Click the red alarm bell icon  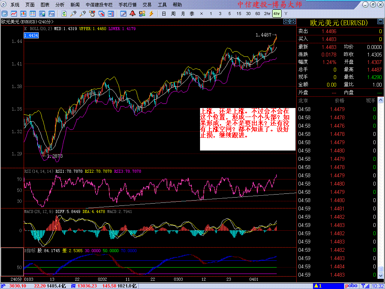133,14
